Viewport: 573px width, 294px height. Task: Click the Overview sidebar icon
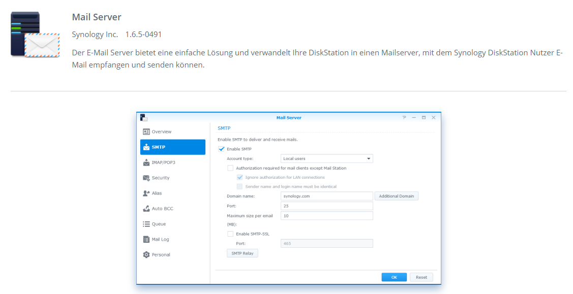tap(146, 132)
